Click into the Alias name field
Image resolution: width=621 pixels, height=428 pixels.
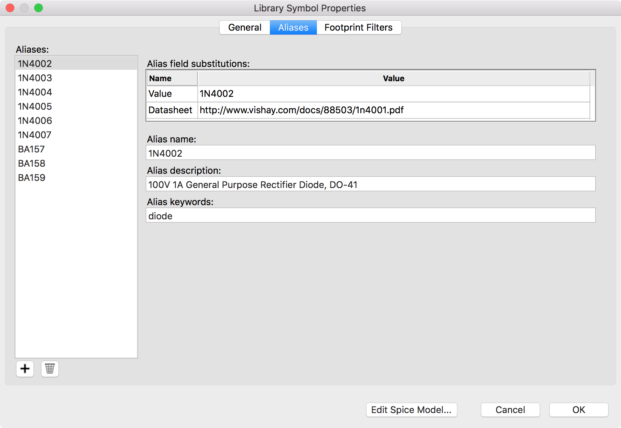pos(370,153)
